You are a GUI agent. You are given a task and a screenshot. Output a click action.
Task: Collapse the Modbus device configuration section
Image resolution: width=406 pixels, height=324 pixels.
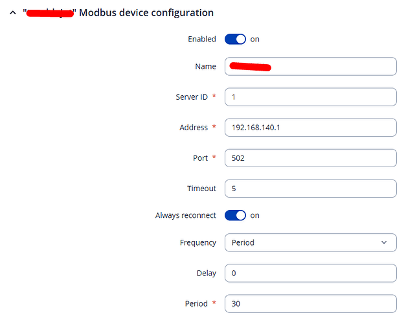point(13,12)
